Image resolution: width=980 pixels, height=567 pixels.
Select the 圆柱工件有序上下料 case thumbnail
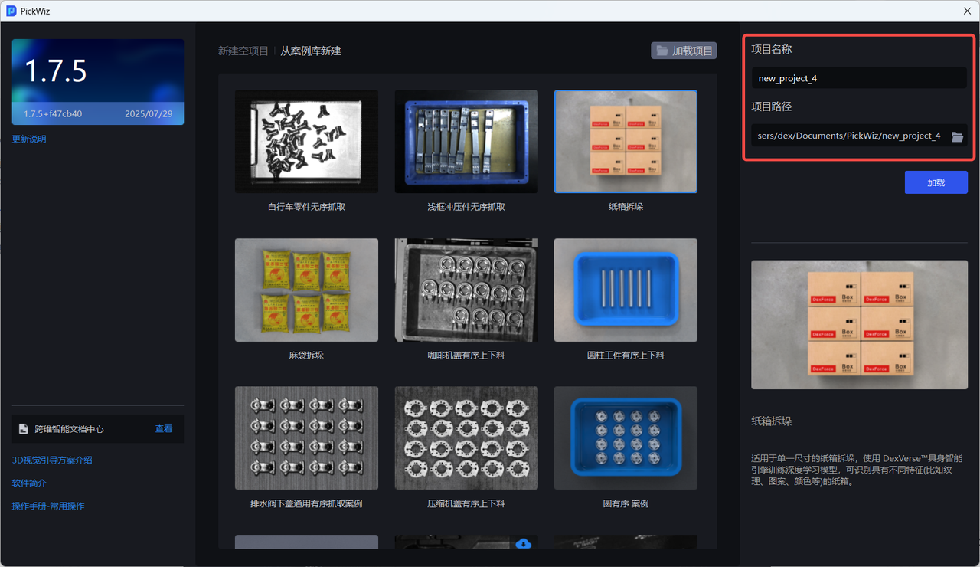pos(626,290)
